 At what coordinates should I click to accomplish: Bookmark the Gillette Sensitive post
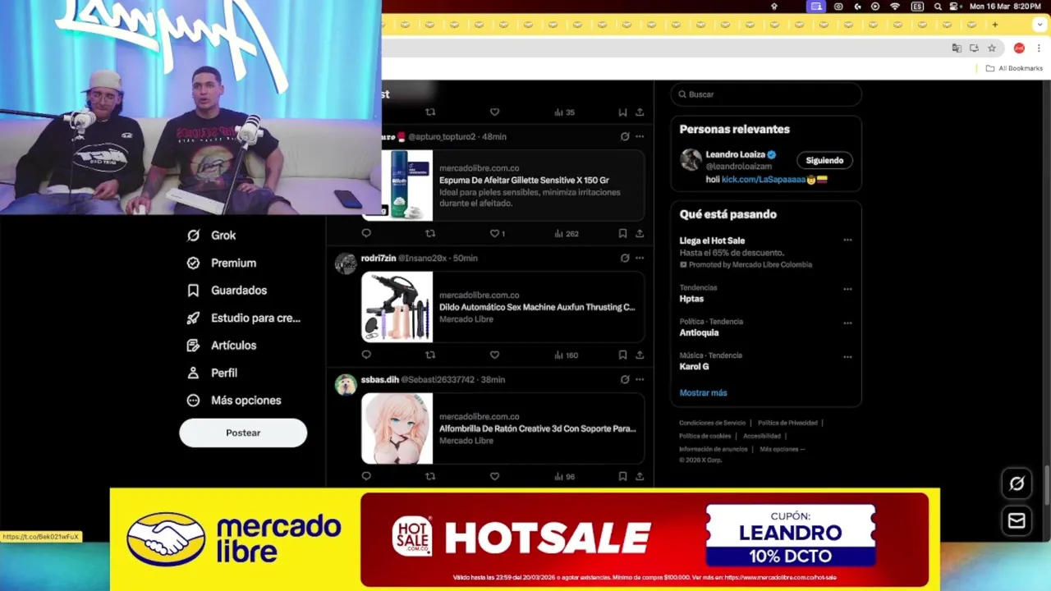coord(622,233)
